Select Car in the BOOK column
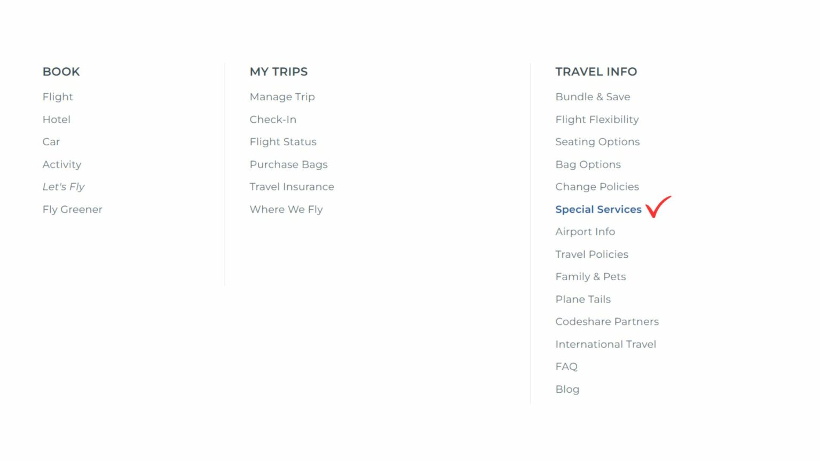 pos(51,141)
